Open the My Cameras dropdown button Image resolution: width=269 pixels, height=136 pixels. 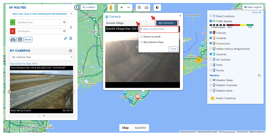[167, 23]
